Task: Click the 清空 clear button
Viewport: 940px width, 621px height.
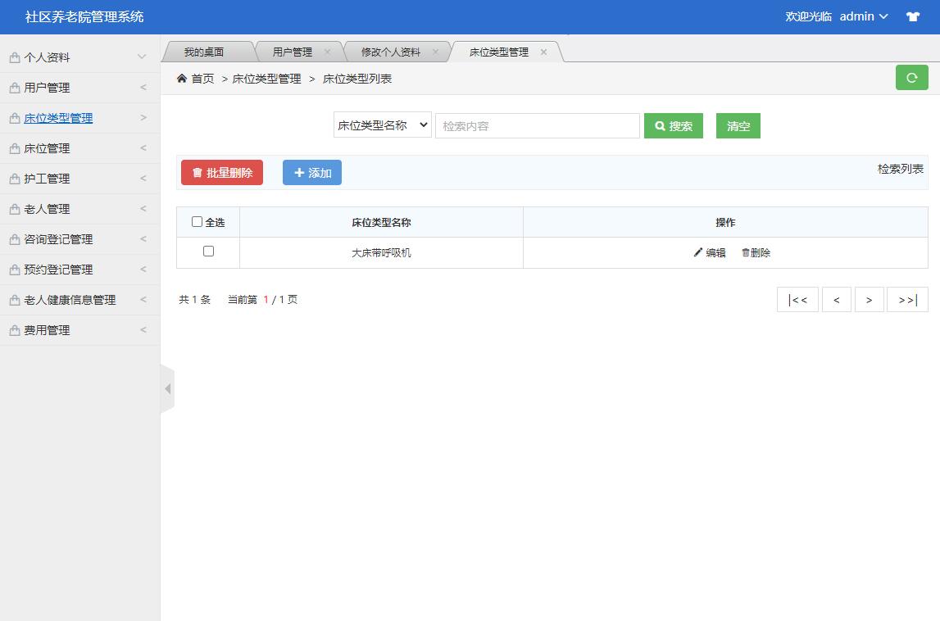Action: click(737, 125)
